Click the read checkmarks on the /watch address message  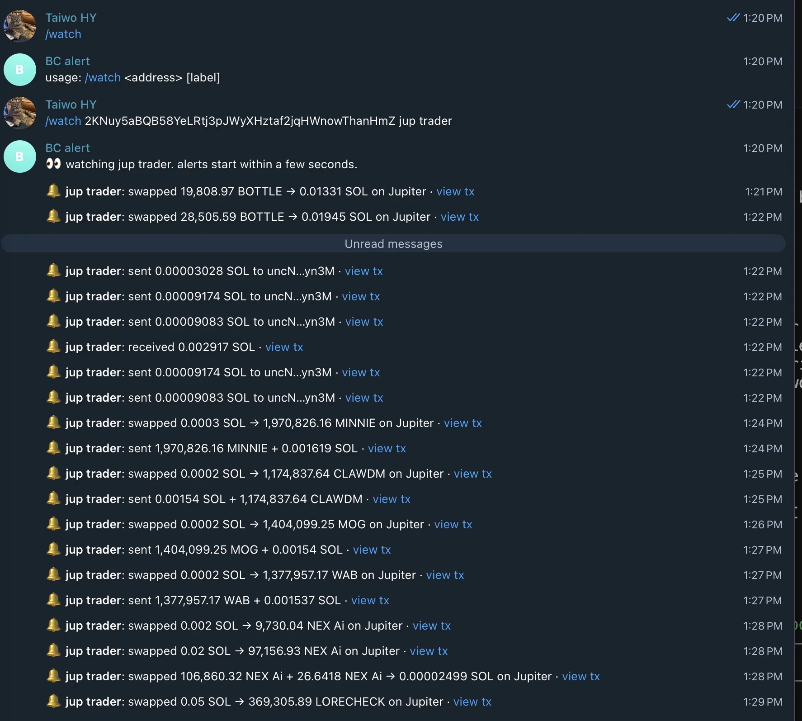(733, 104)
